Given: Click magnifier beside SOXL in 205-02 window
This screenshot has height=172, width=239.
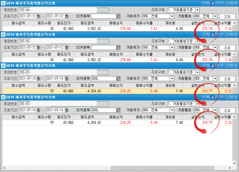Looking at the screenshot, I should [118, 79].
